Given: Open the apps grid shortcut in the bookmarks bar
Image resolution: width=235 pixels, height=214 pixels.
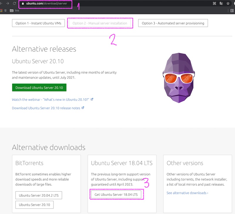Looking at the screenshot, I should click(1, 11).
